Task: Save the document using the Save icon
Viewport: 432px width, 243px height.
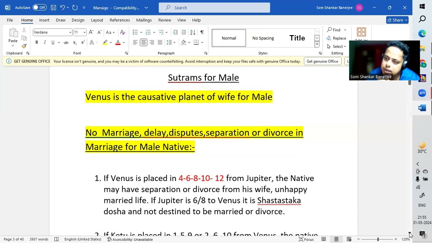Action: coord(53,7)
